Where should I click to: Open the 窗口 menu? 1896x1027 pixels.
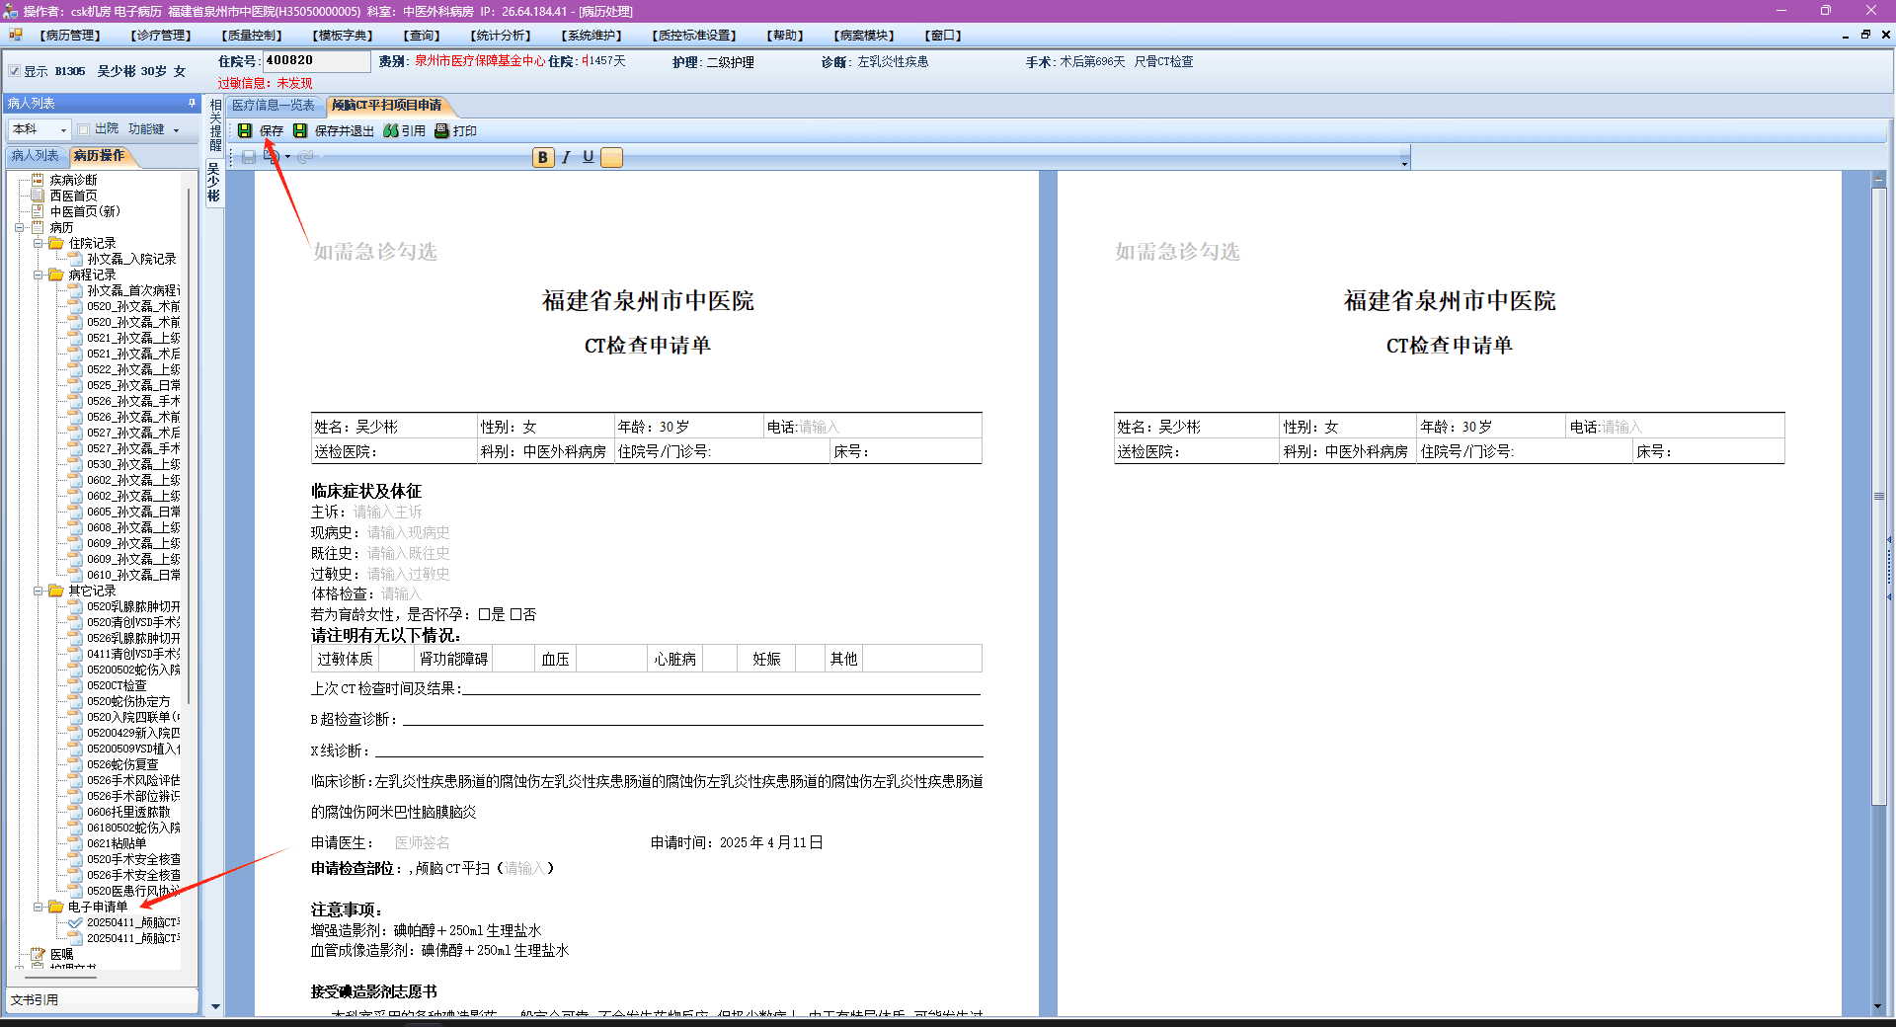click(x=943, y=36)
